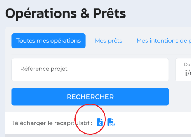191x137 pixels.
Task: Download the recap as a PDF file
Action: 111,122
